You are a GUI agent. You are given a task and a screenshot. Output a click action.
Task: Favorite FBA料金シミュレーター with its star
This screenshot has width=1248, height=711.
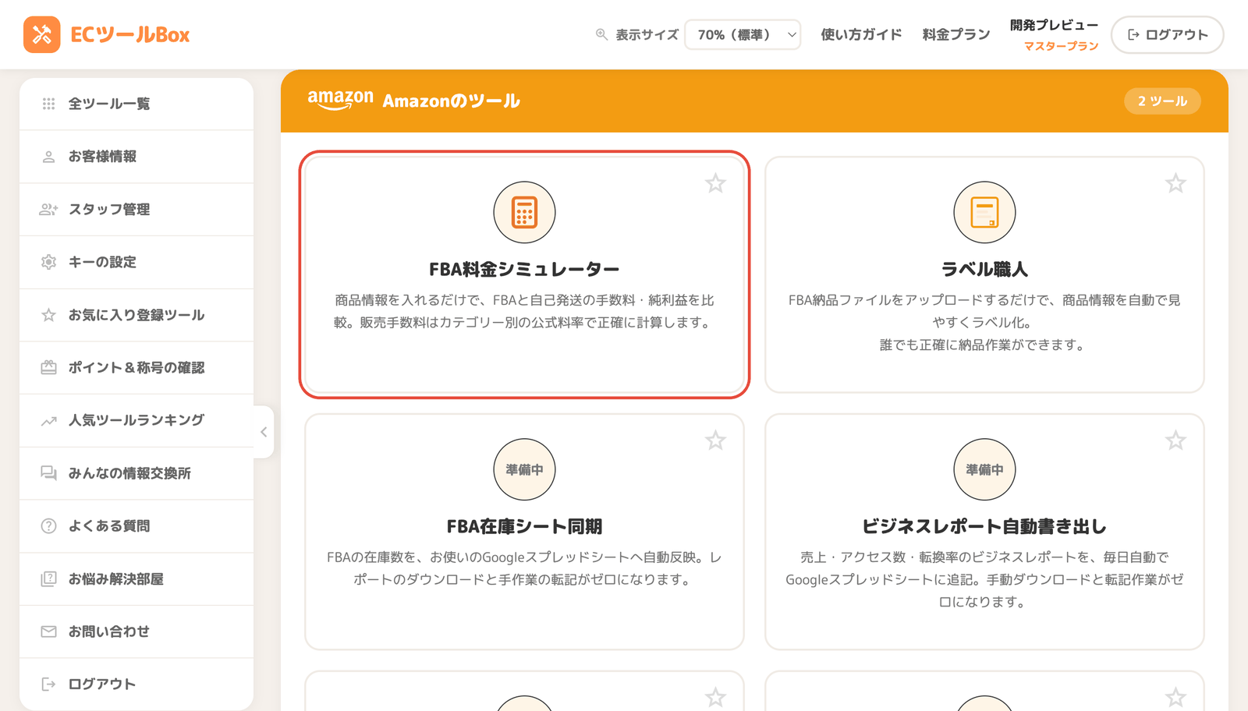point(715,183)
